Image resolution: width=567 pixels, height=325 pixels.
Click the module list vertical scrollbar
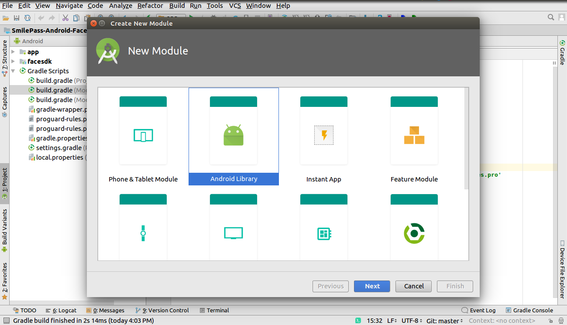466,138
